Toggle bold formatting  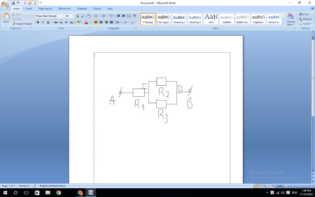38,22
